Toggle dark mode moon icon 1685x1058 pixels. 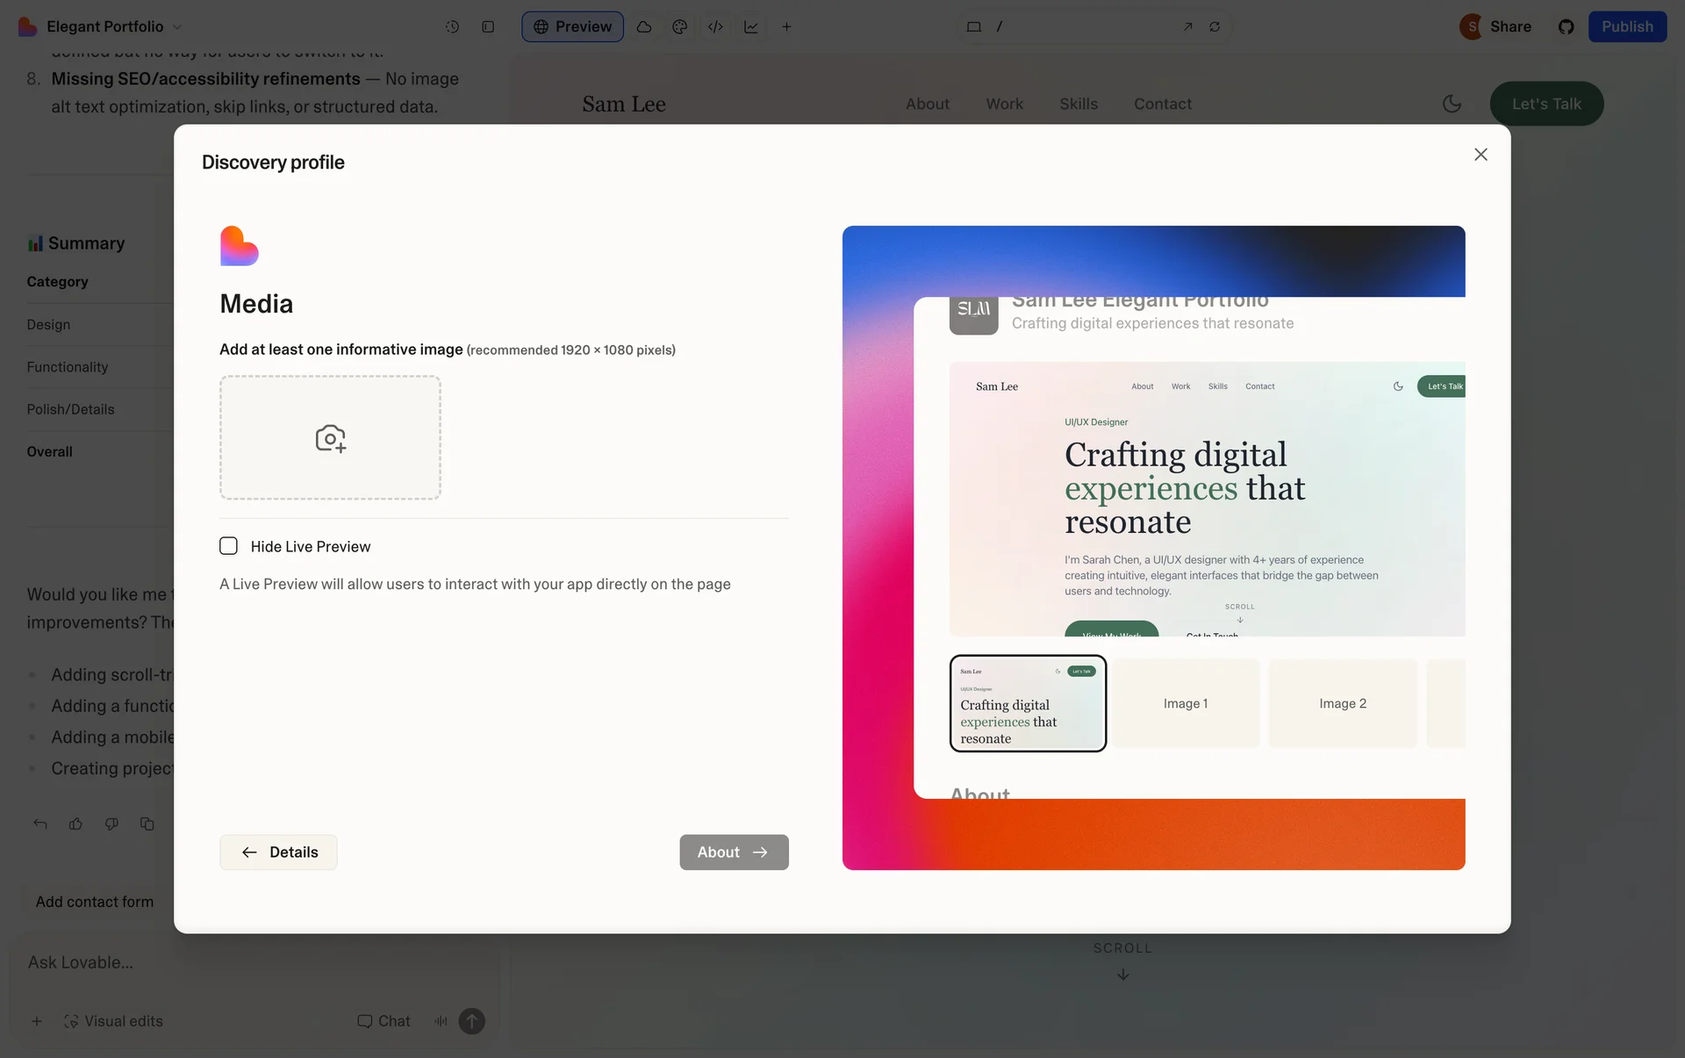[x=1452, y=104]
